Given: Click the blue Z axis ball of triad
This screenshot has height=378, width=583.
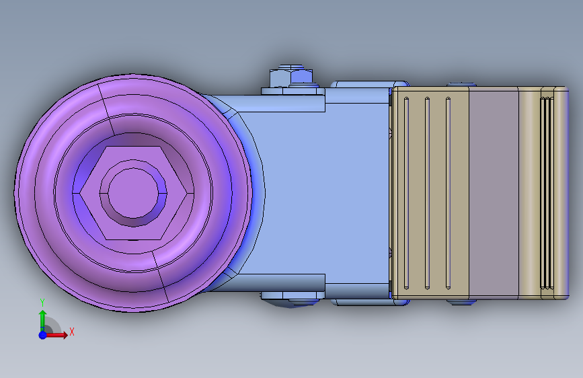Looking at the screenshot, I should (43, 335).
